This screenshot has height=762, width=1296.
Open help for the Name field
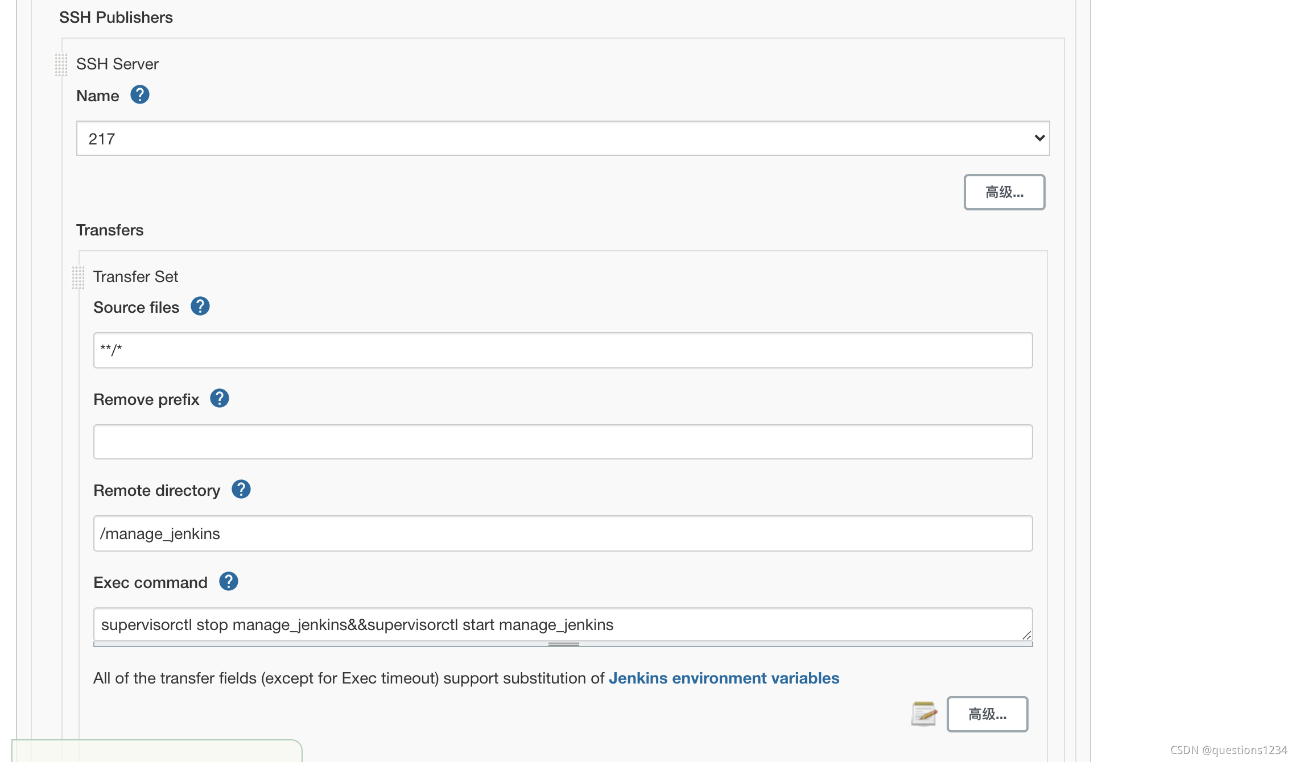pyautogui.click(x=139, y=95)
